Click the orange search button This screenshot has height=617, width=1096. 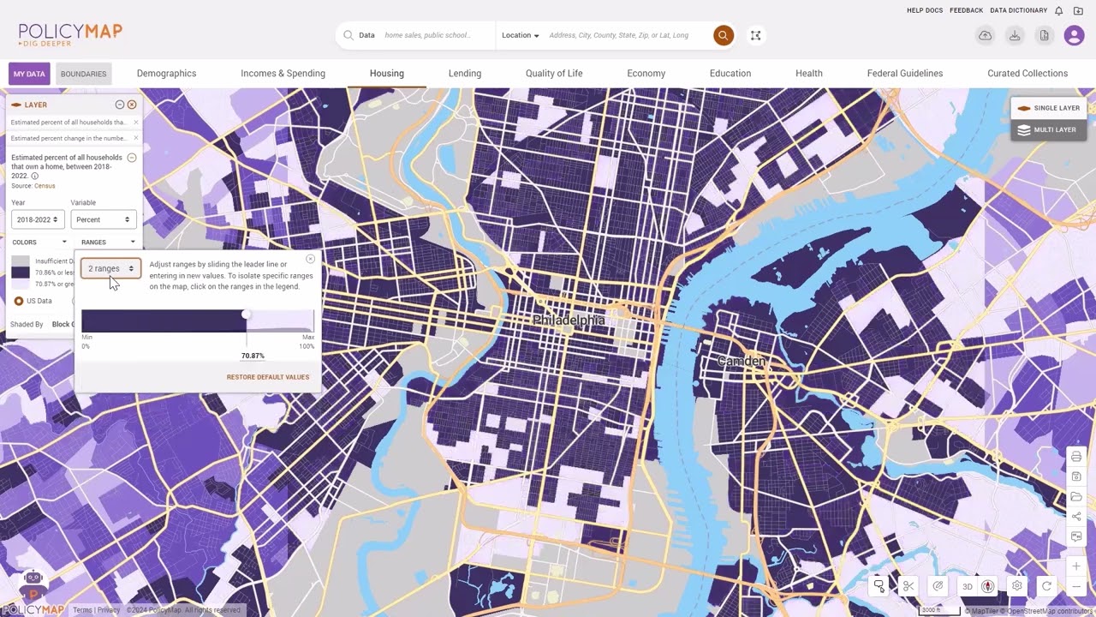click(x=724, y=35)
